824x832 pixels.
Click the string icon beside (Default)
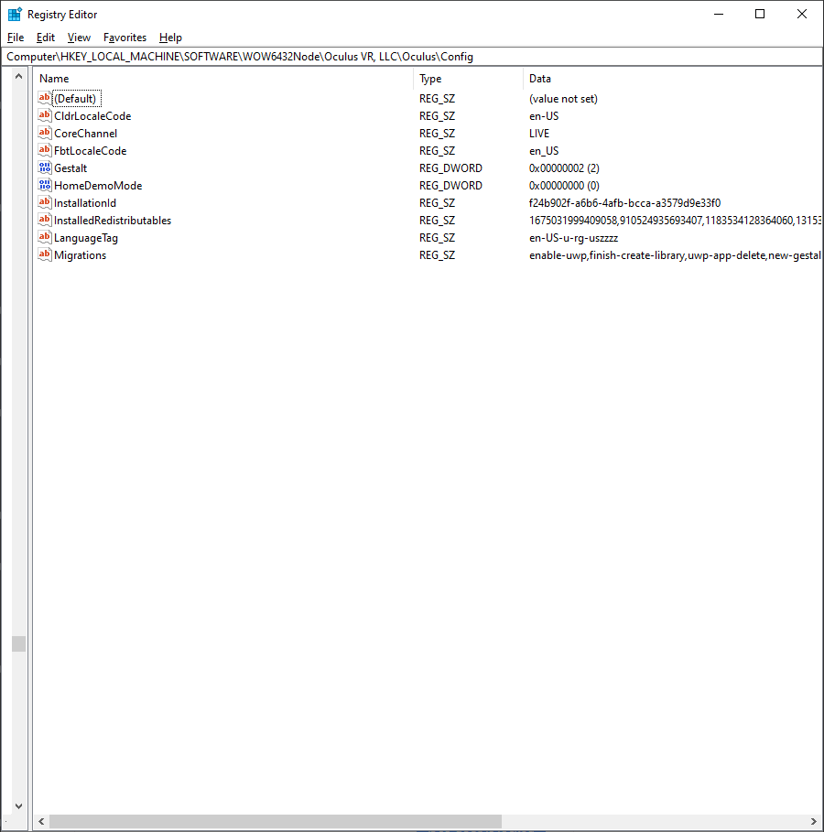(44, 98)
